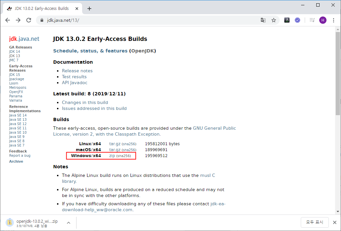Download the macOS/x64 tar.gz build
Screen dimensions: 341x231
[x=115, y=150]
